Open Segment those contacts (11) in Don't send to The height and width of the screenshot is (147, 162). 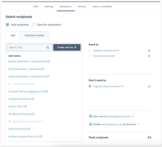click(108, 86)
